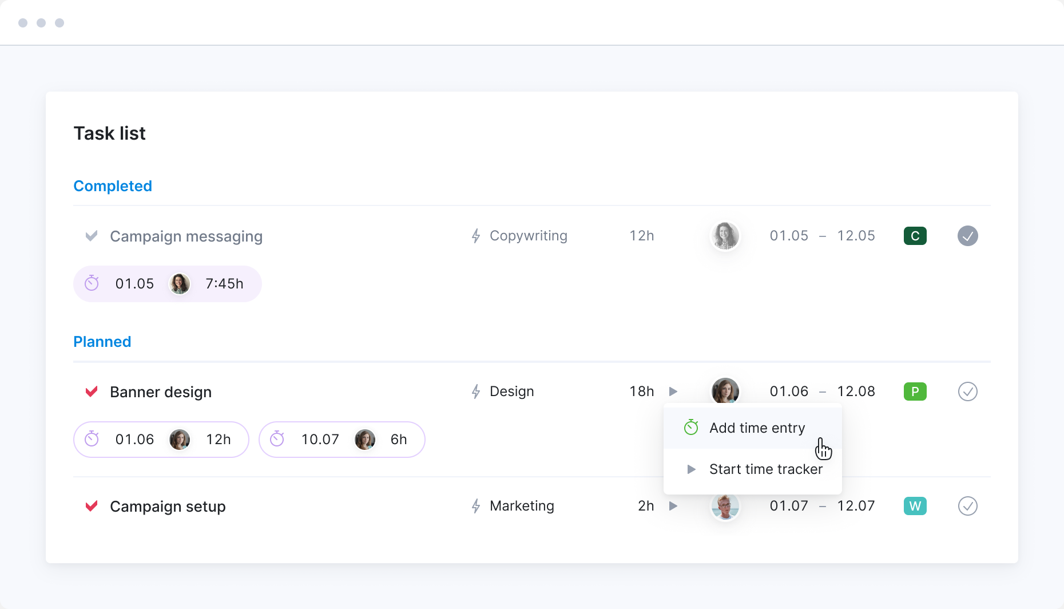1064x609 pixels.
Task: Click the grey checkmark beside Campaign messaging
Action: tap(92, 236)
